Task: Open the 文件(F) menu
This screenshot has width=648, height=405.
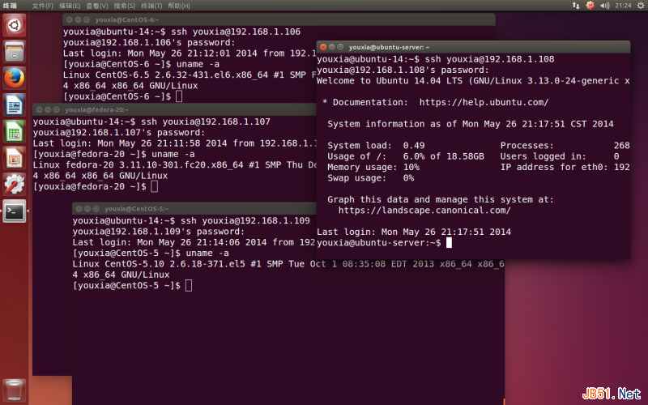Action: click(x=43, y=6)
